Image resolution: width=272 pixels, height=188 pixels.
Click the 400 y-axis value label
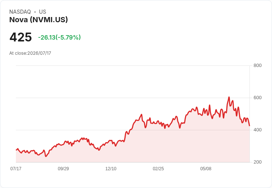pos(258,130)
